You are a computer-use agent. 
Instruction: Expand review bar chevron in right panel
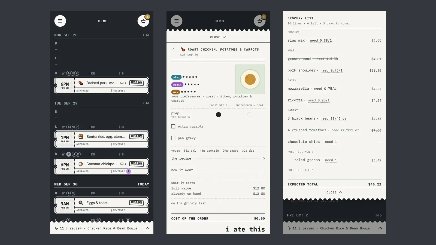pos(380,228)
